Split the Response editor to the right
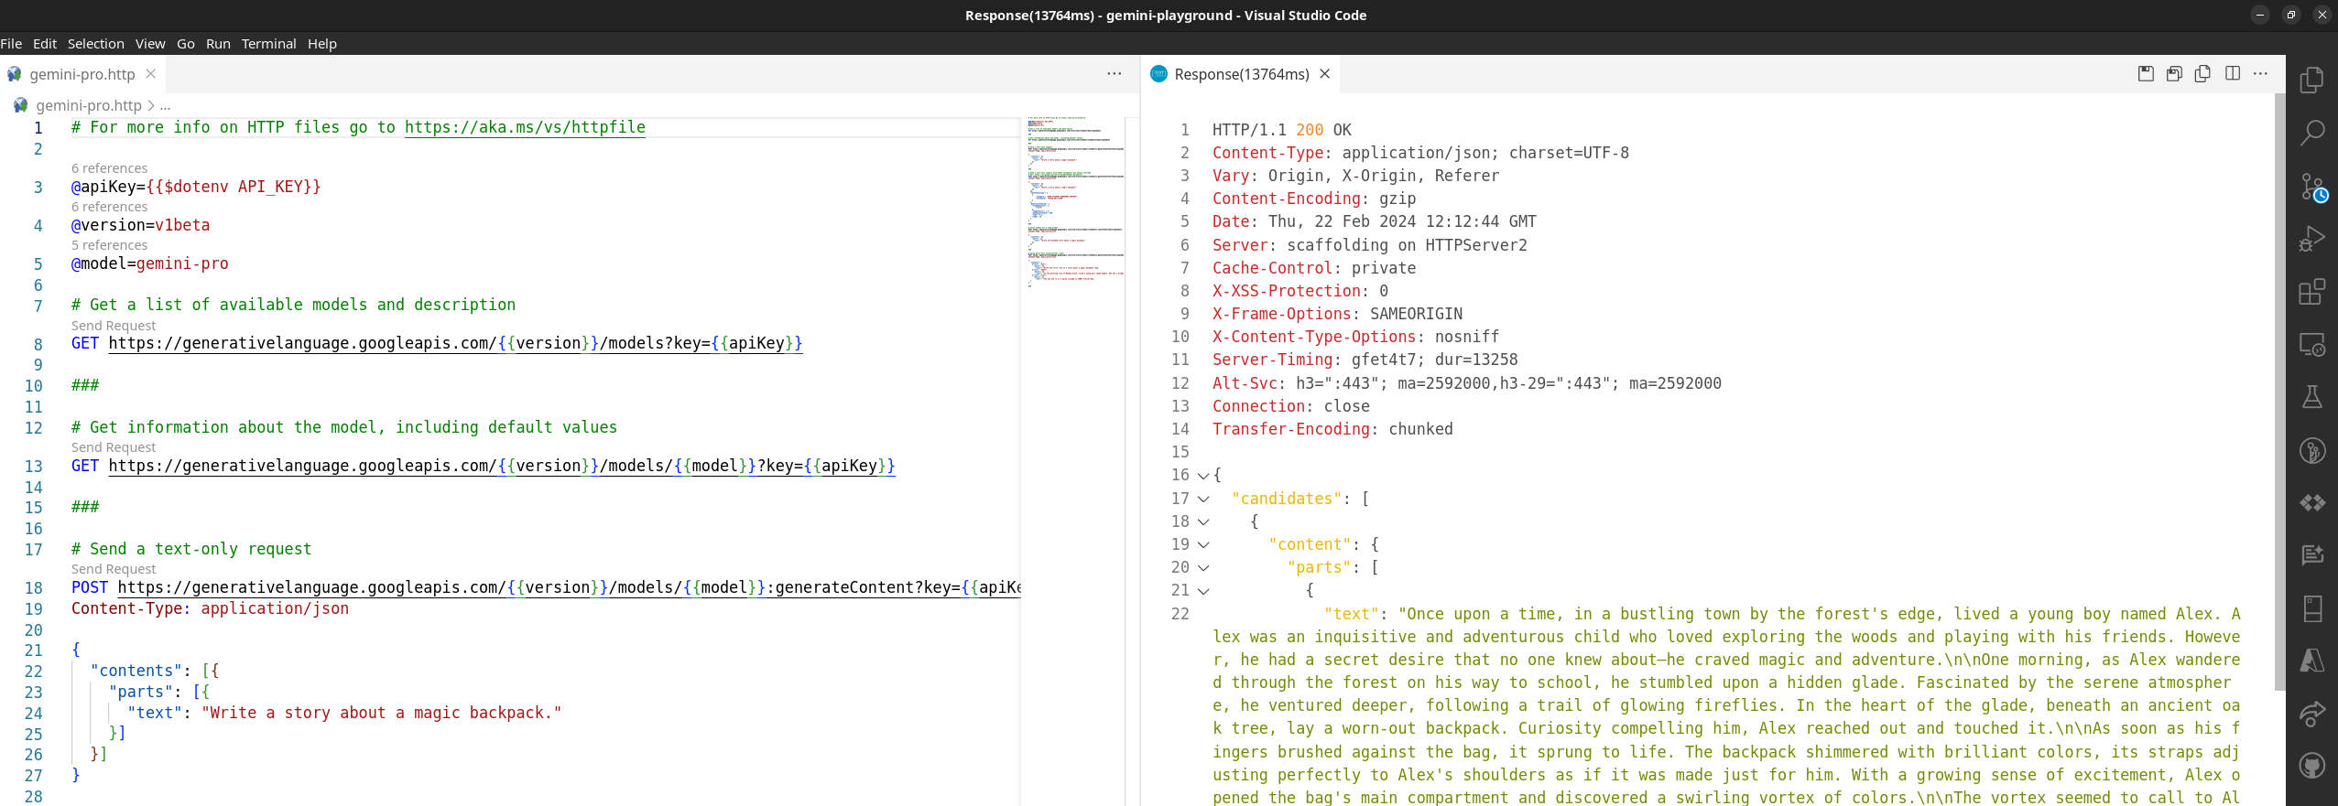 pyautogui.click(x=2233, y=74)
